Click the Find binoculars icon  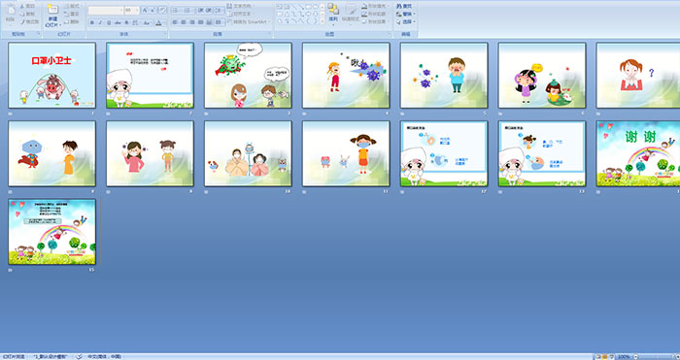click(x=404, y=6)
